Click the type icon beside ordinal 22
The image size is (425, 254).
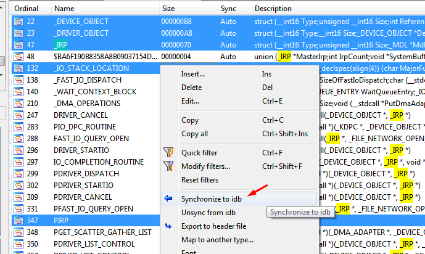point(20,22)
